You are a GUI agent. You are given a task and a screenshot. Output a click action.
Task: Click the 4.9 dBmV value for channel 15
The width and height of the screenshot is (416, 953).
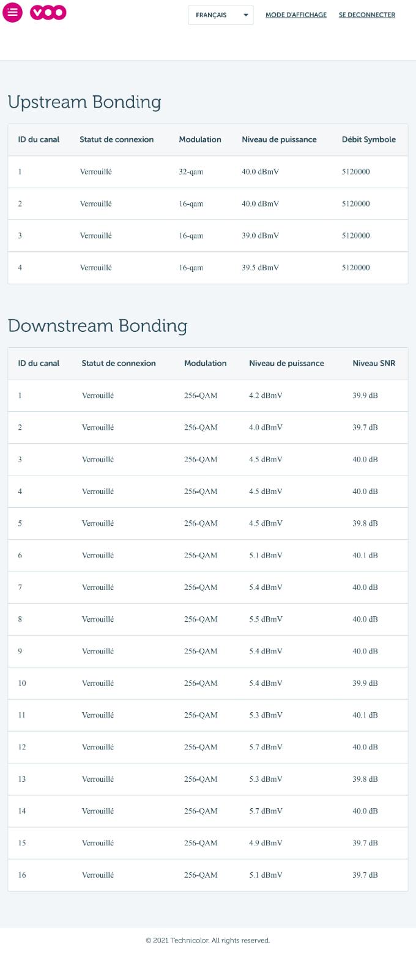266,843
